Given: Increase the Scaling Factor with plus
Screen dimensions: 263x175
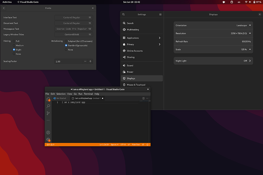Looking at the screenshot, I should click(x=90, y=61).
